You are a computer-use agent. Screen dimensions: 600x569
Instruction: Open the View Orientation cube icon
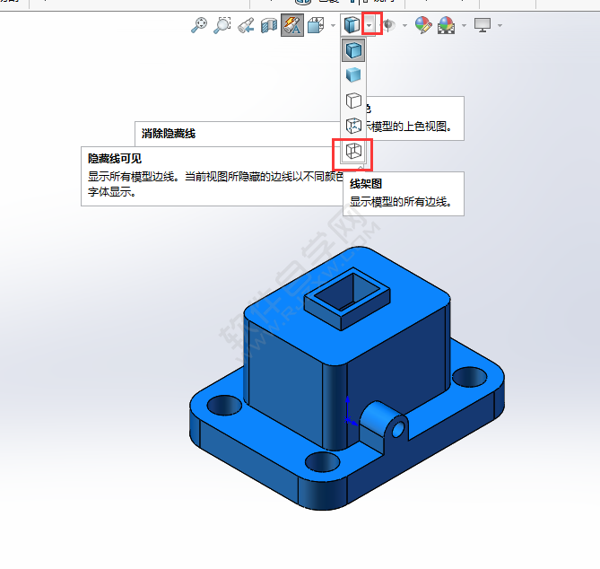[315, 25]
